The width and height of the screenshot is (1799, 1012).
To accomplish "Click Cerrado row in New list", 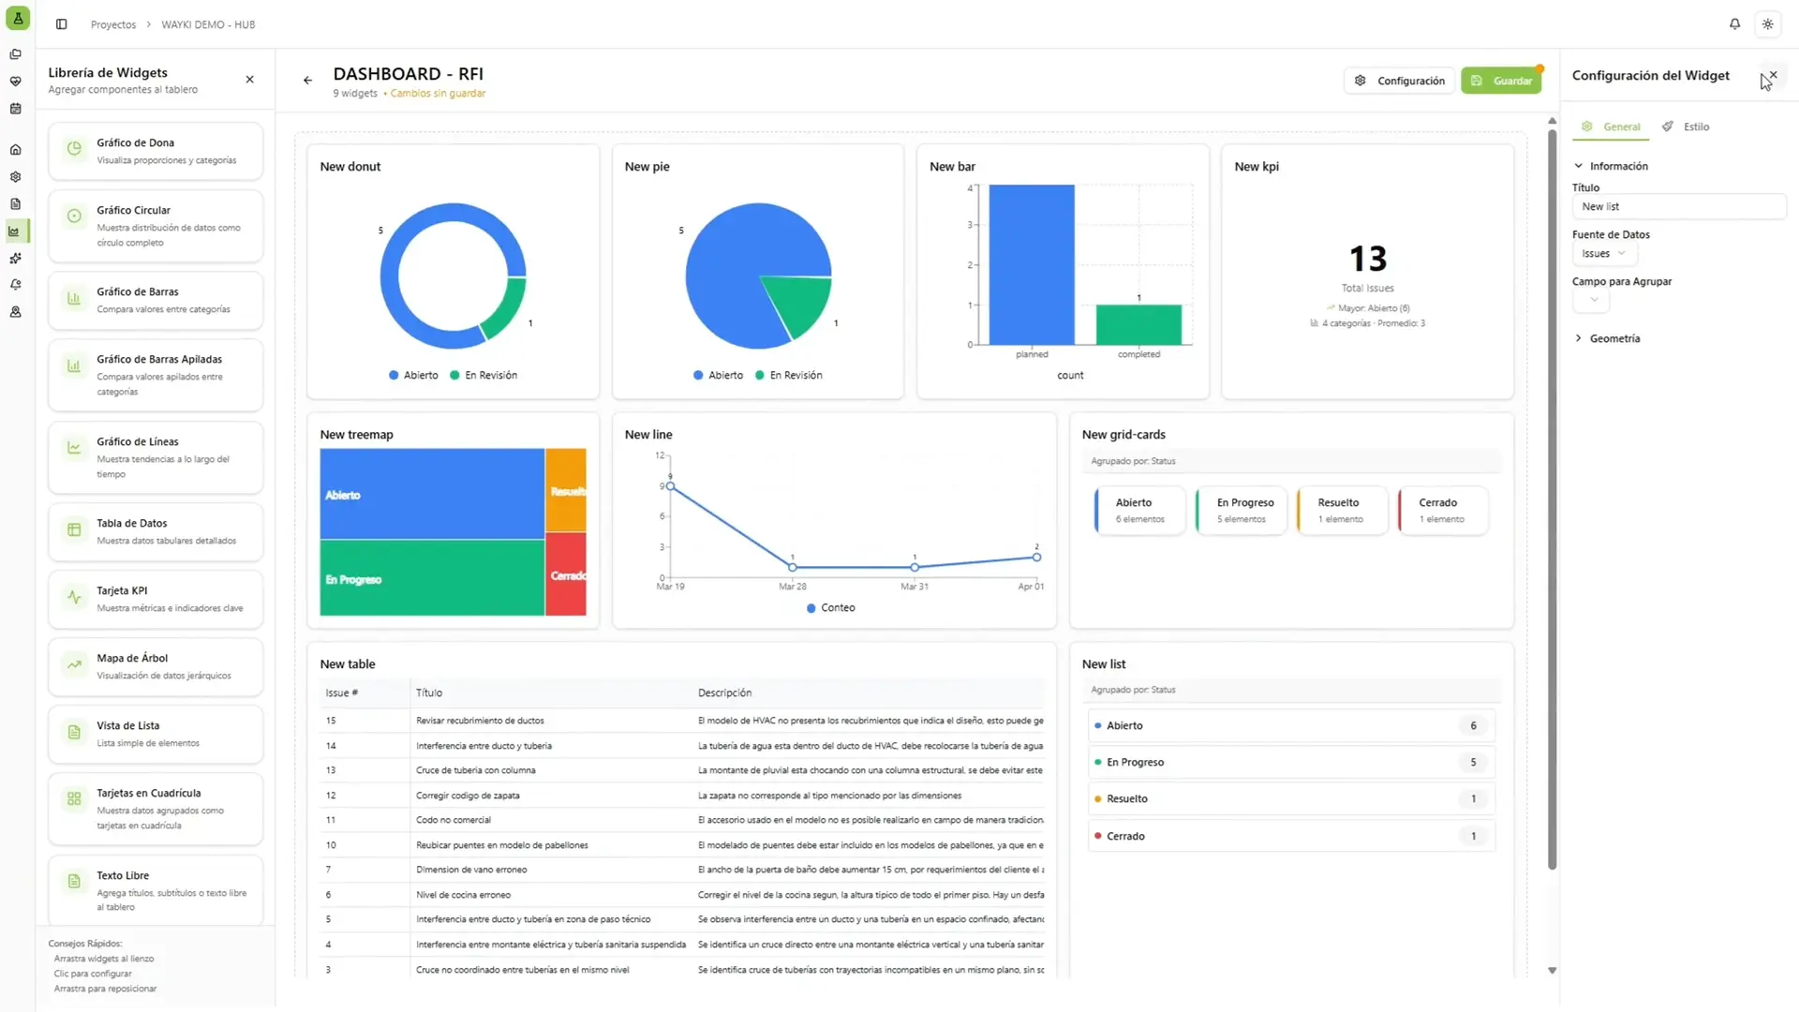I will tap(1291, 836).
